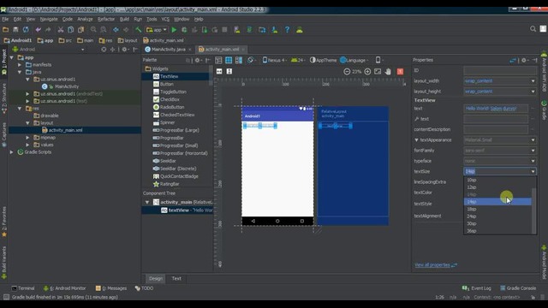This screenshot has width=548, height=308.
Task: Click Make Project hammer icon
Action: (139, 30)
